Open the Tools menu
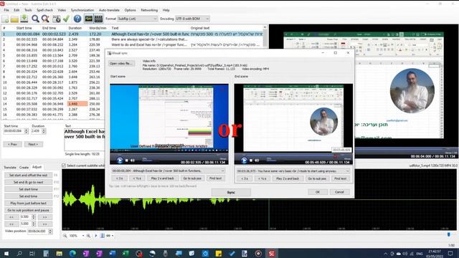 (28, 10)
